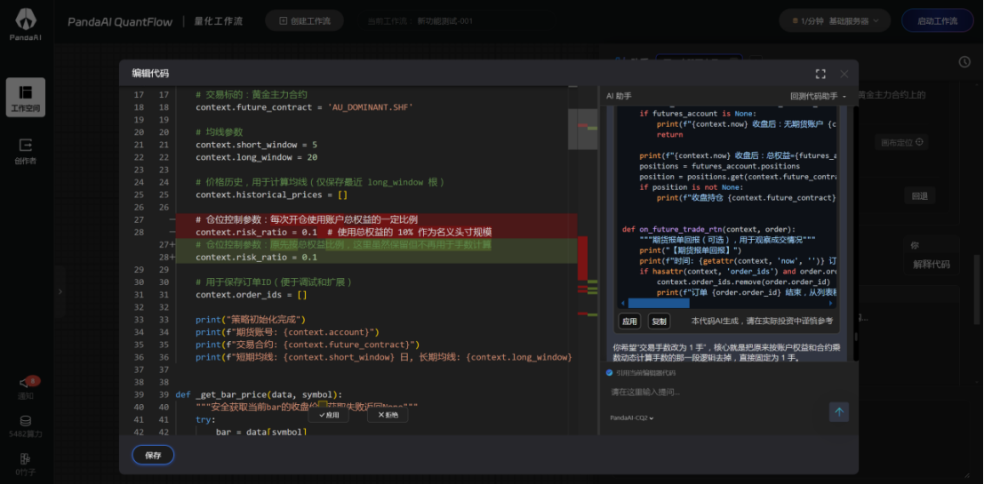The width and height of the screenshot is (984, 484).
Task: Click the editor minimap viewport slider
Action: tap(582, 129)
